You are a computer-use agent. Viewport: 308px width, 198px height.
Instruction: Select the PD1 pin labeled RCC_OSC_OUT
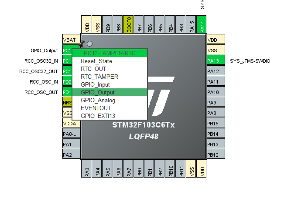(67, 92)
